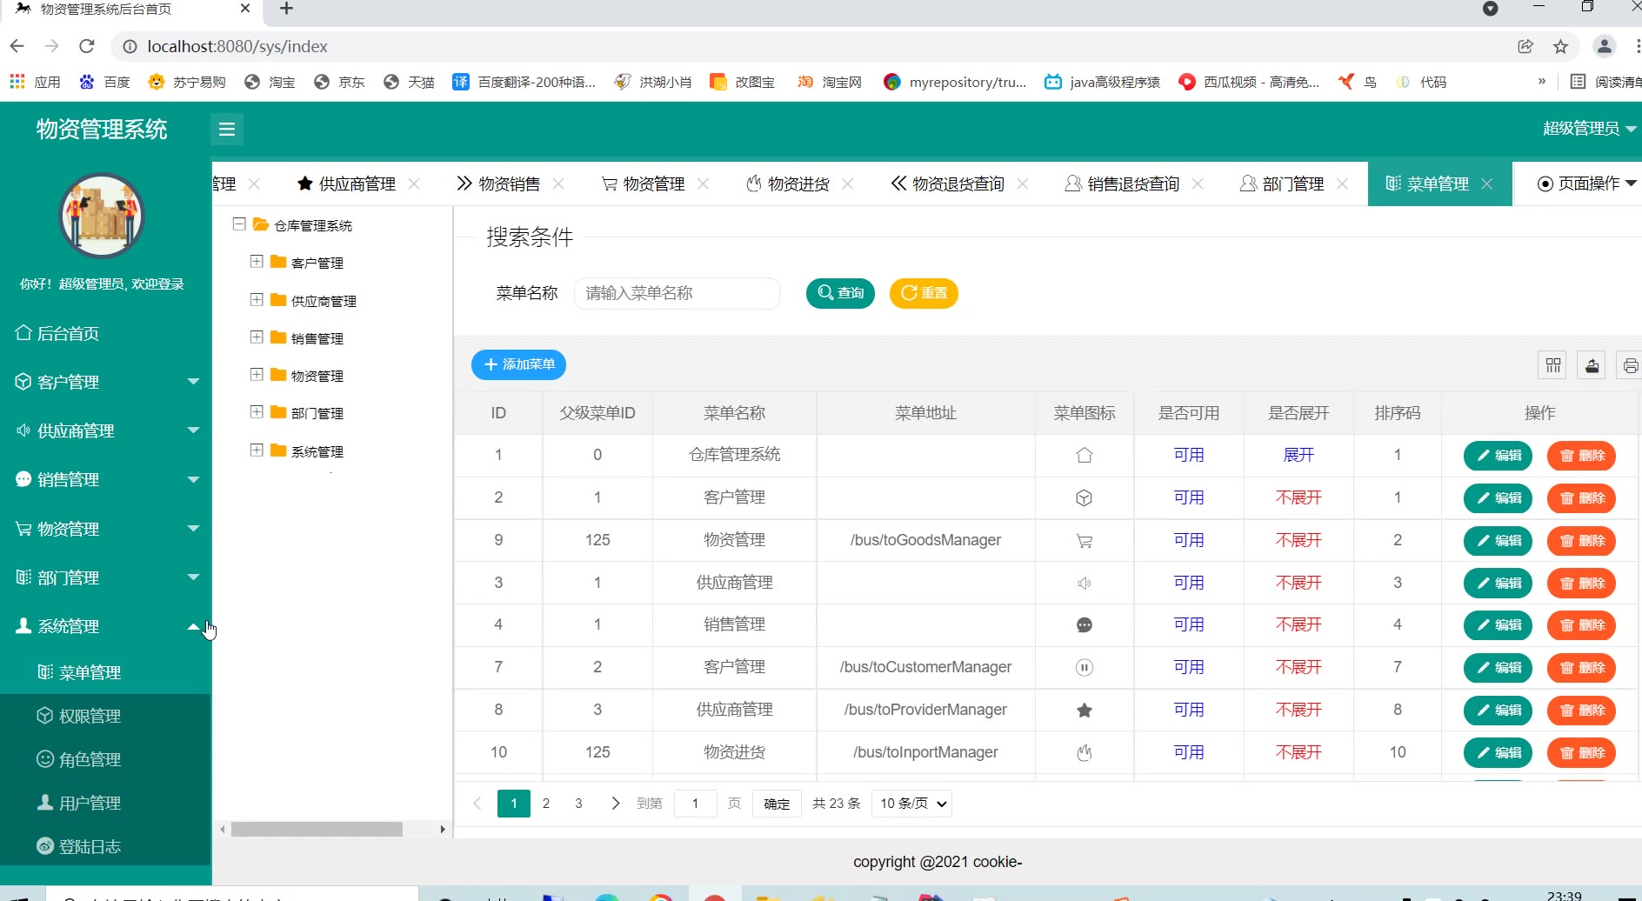Click the print table icon
1642x901 pixels.
tap(1630, 365)
